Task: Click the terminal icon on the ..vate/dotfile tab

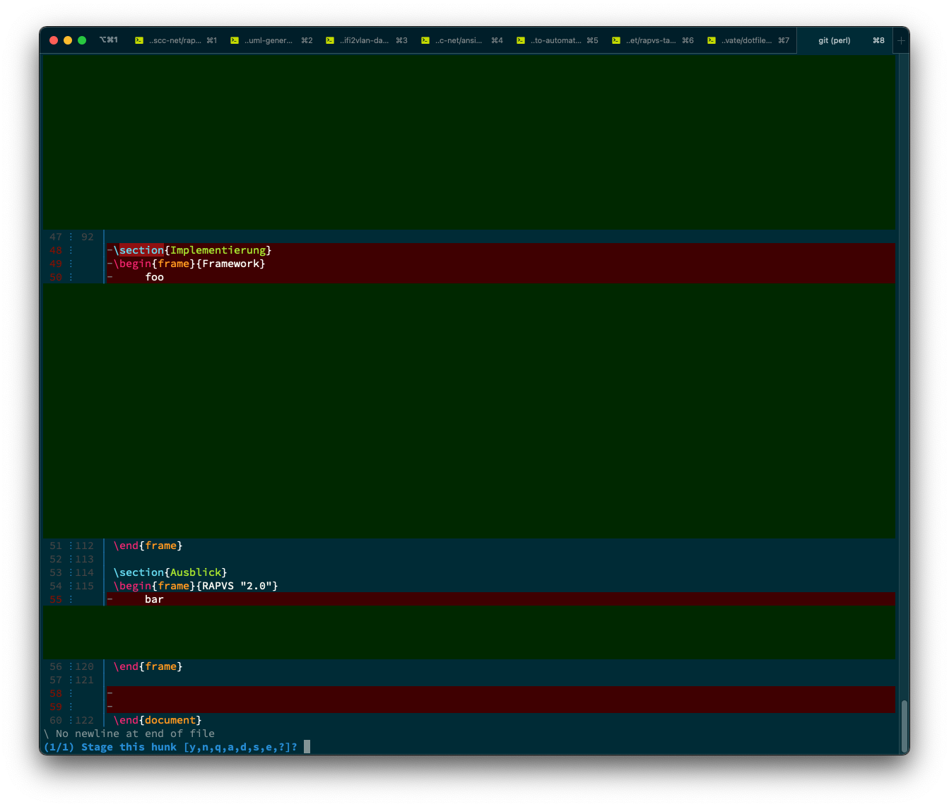Action: click(x=711, y=40)
